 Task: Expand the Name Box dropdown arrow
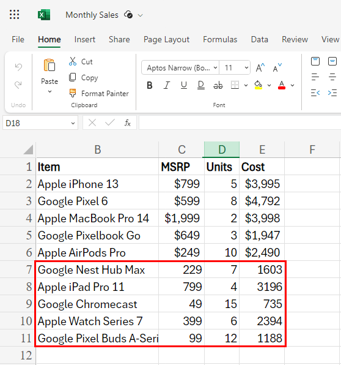[x=73, y=123]
